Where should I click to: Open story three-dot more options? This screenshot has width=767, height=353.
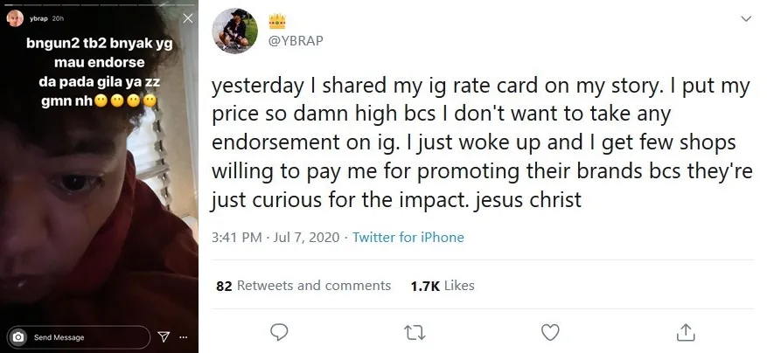pyautogui.click(x=184, y=337)
